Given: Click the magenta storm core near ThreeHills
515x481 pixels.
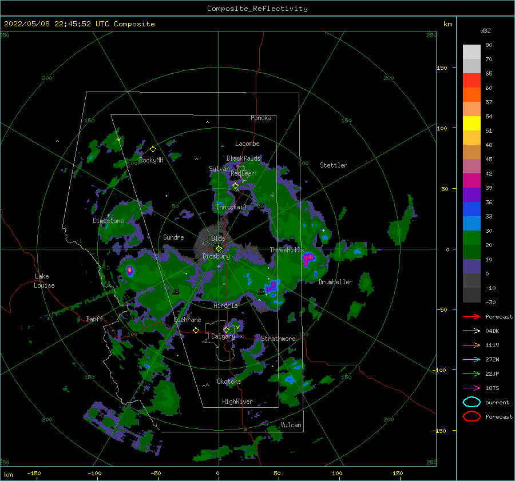Looking at the screenshot, I should coord(308,259).
